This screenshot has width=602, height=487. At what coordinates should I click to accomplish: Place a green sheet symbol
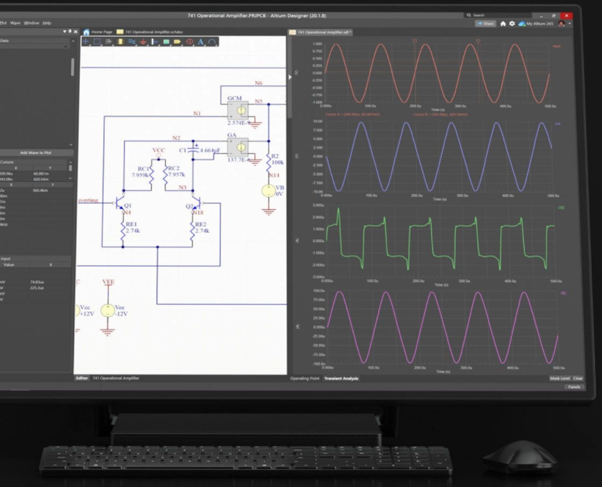166,42
